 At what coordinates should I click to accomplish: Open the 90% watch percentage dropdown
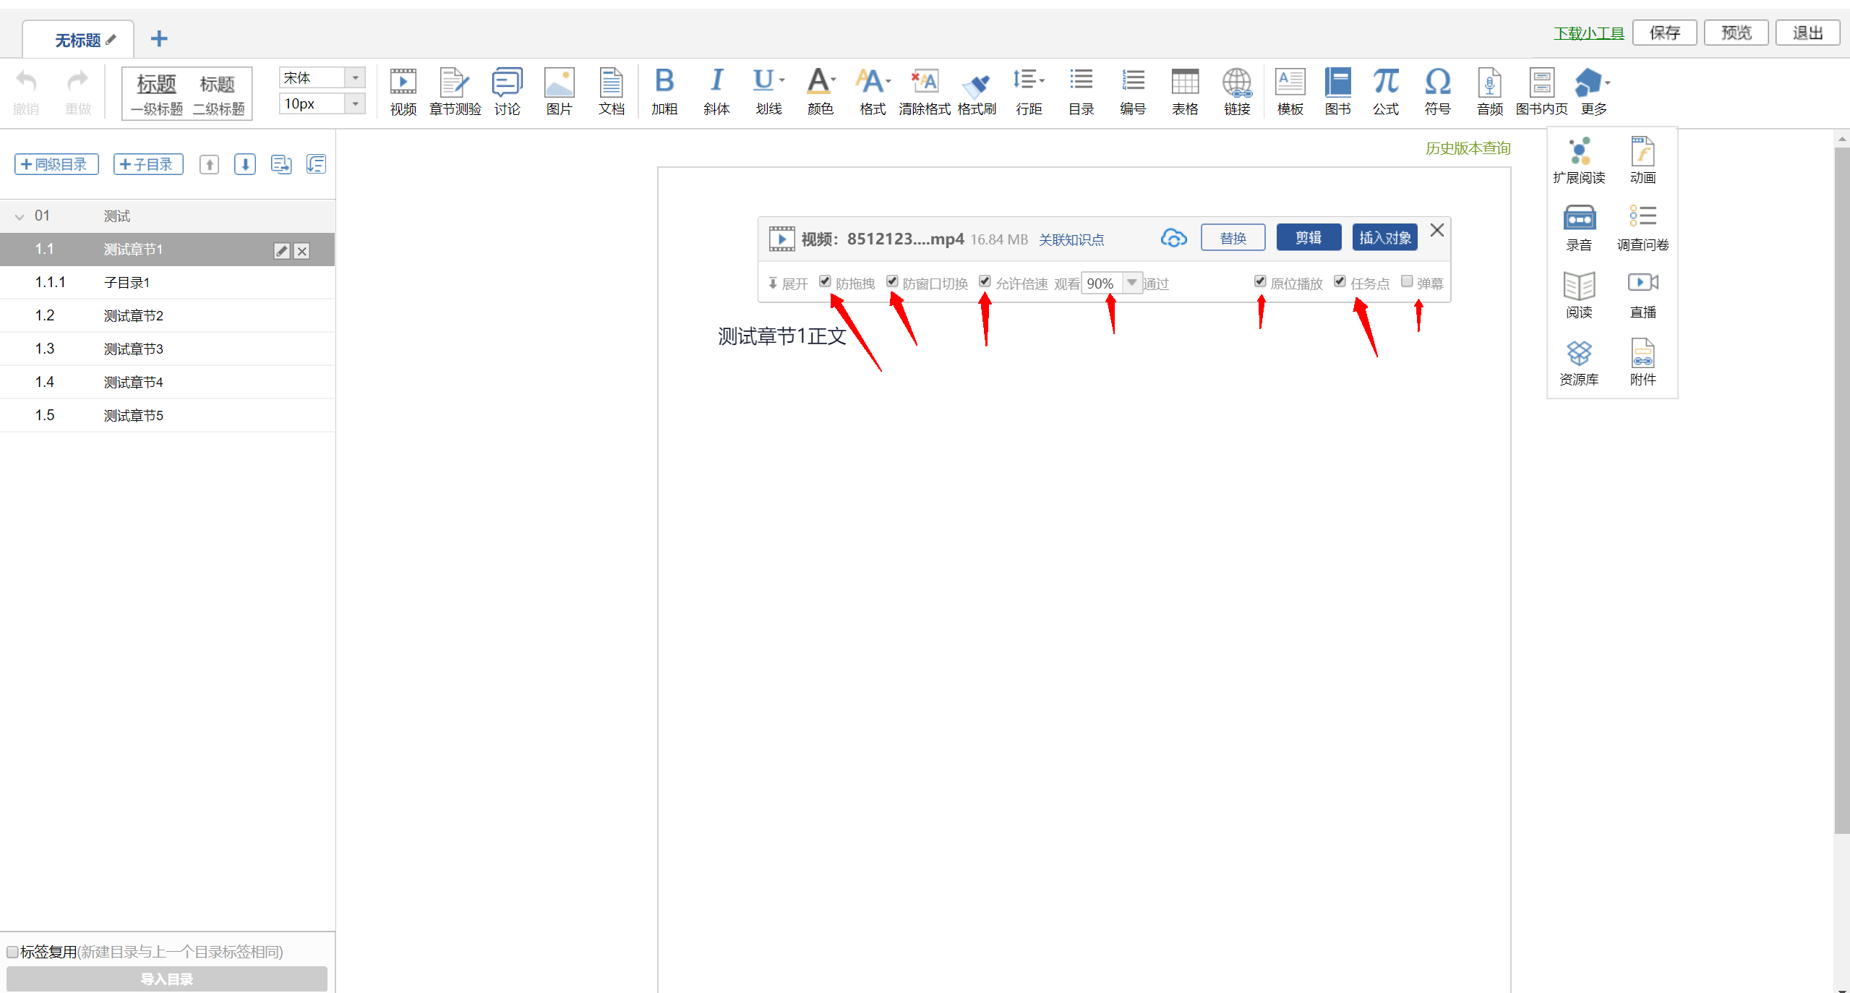point(1131,283)
